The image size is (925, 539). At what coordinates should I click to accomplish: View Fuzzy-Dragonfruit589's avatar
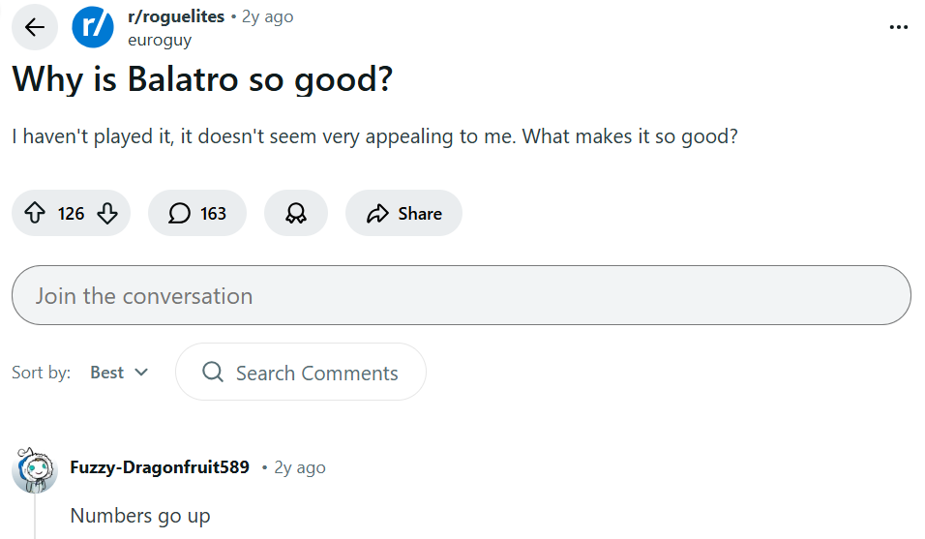(34, 469)
